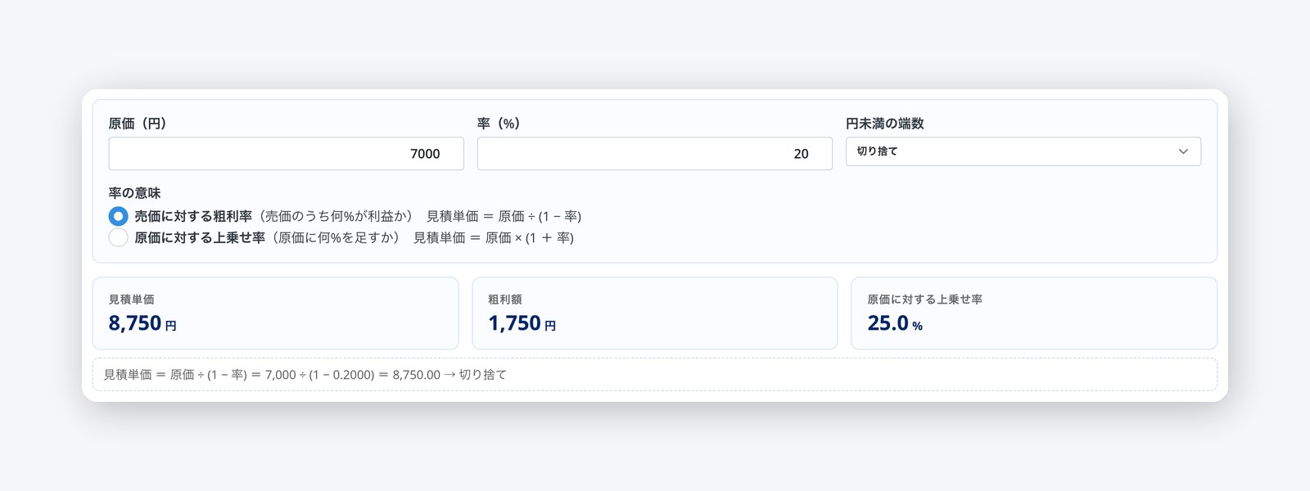Click formula text 見積単価 = 原価 ÷ (1 − 率) beside first radio
1310x491 pixels.
coord(504,216)
